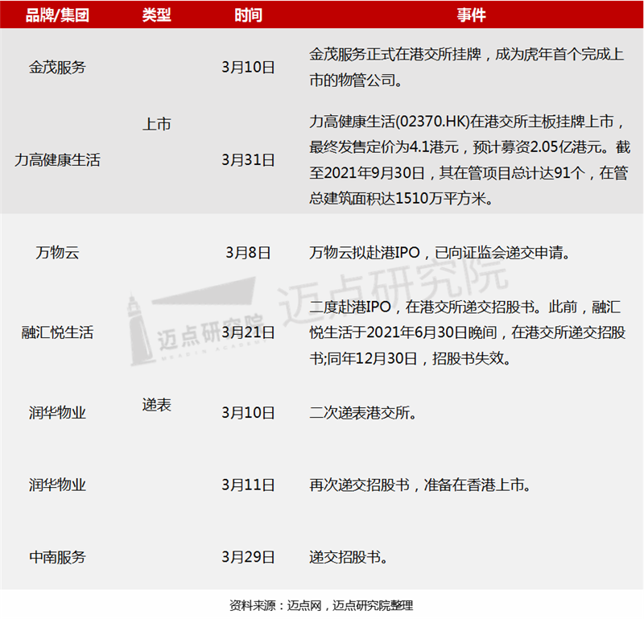644x619 pixels.
Task: Click the 3月29日 date cell
Action: click(248, 556)
